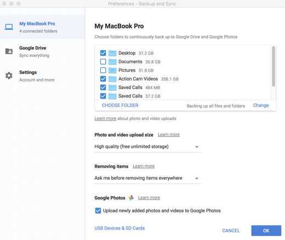Click the Pictures folder icon
Viewport: 285px width, 240px height.
[x=112, y=70]
